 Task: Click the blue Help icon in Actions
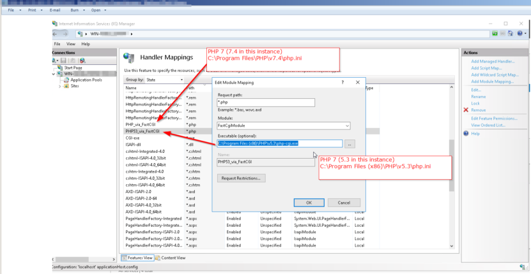pos(466,133)
